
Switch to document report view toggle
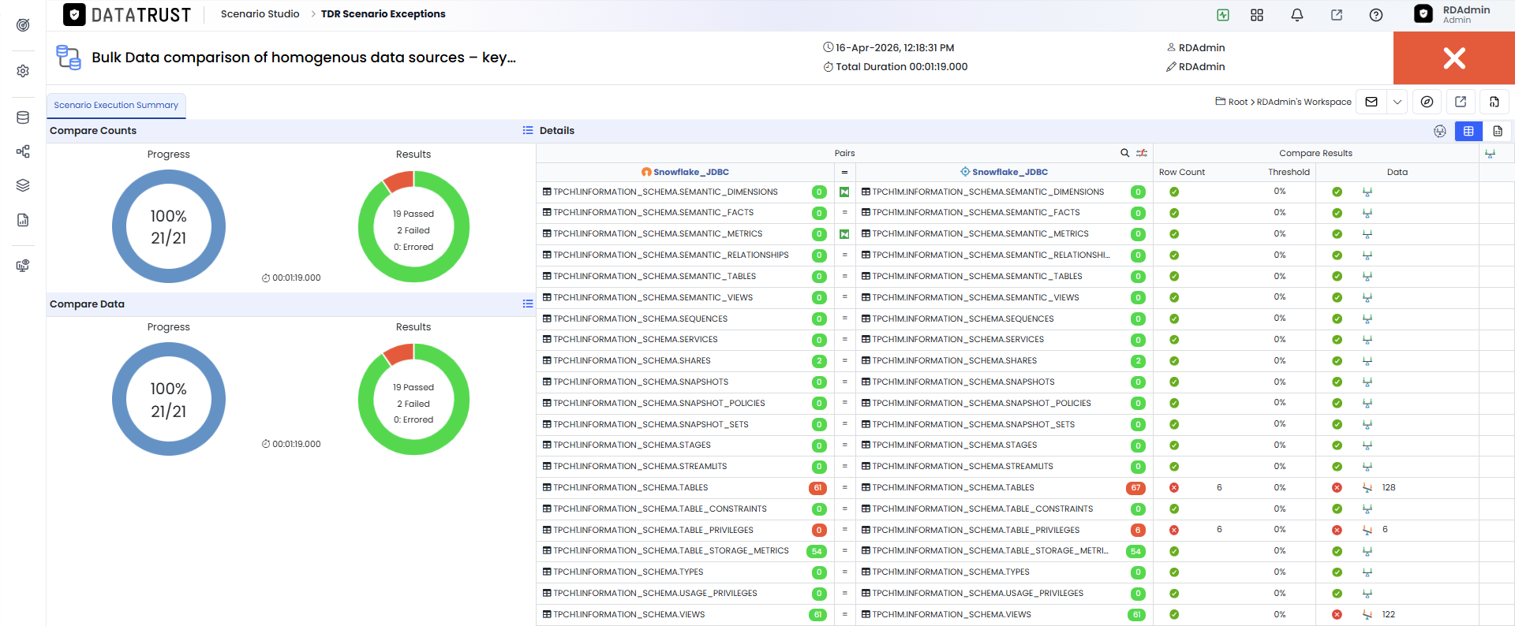[1497, 131]
